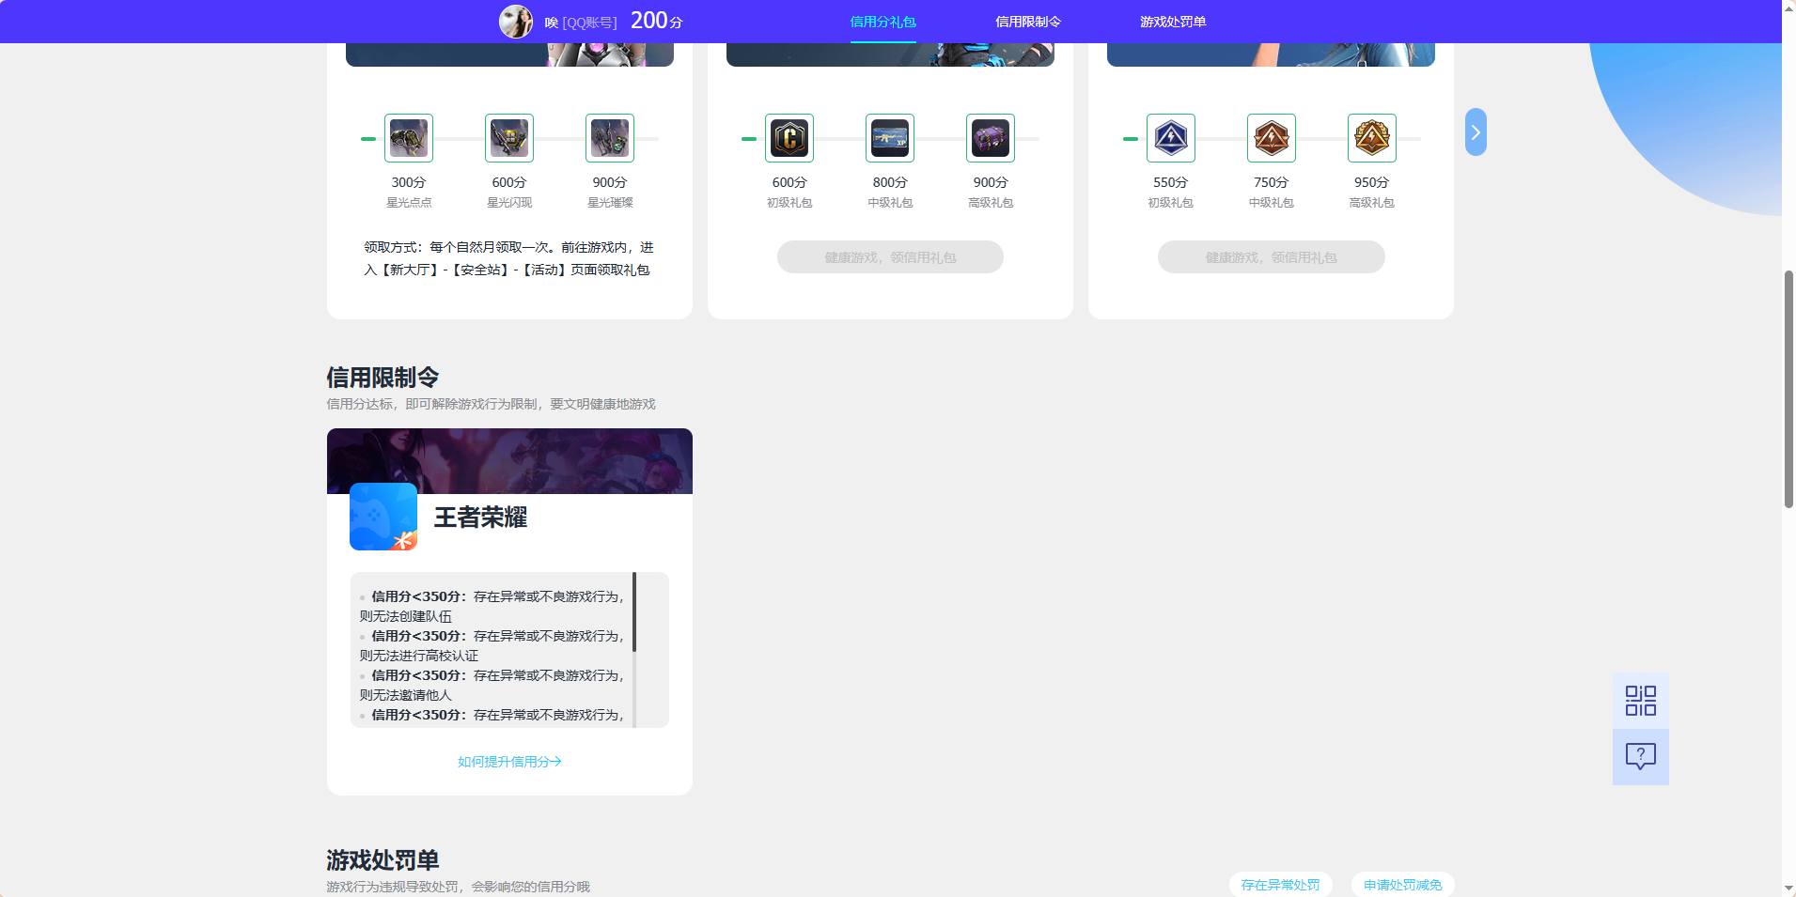Click the 则无法进行高校认证 restriction line
The width and height of the screenshot is (1796, 897).
419,656
